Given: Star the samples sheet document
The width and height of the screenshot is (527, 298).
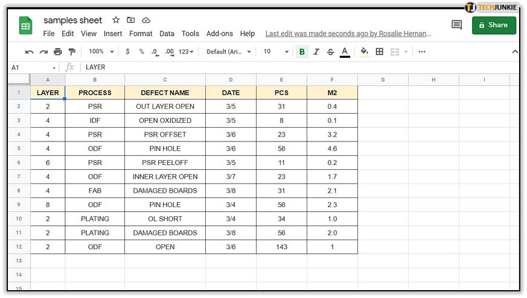Looking at the screenshot, I should [116, 20].
